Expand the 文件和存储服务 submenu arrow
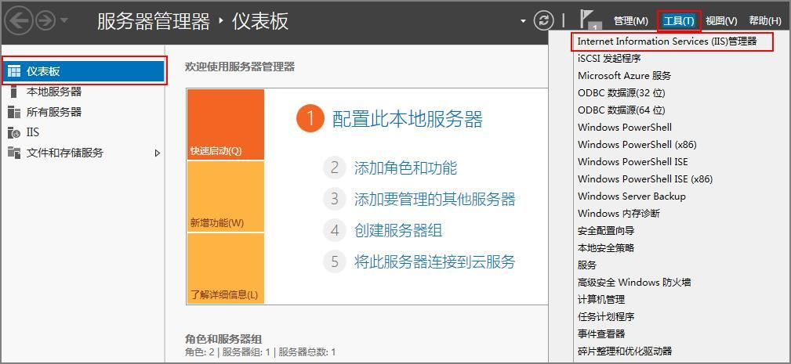 coord(157,153)
